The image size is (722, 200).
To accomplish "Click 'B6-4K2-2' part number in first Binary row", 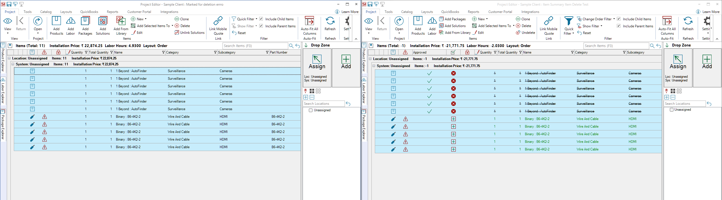I will (x=278, y=117).
